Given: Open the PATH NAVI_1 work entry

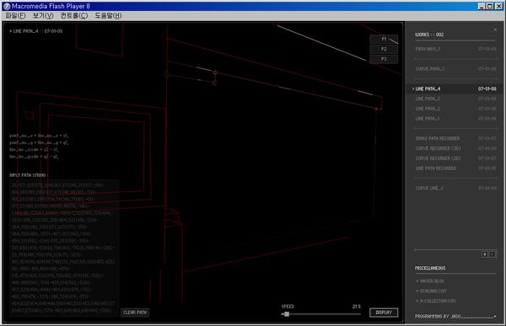Looking at the screenshot, I should [x=455, y=49].
